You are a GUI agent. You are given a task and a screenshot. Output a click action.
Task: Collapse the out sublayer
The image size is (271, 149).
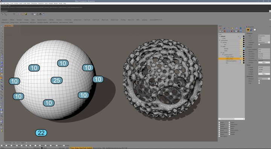[x=221, y=53]
